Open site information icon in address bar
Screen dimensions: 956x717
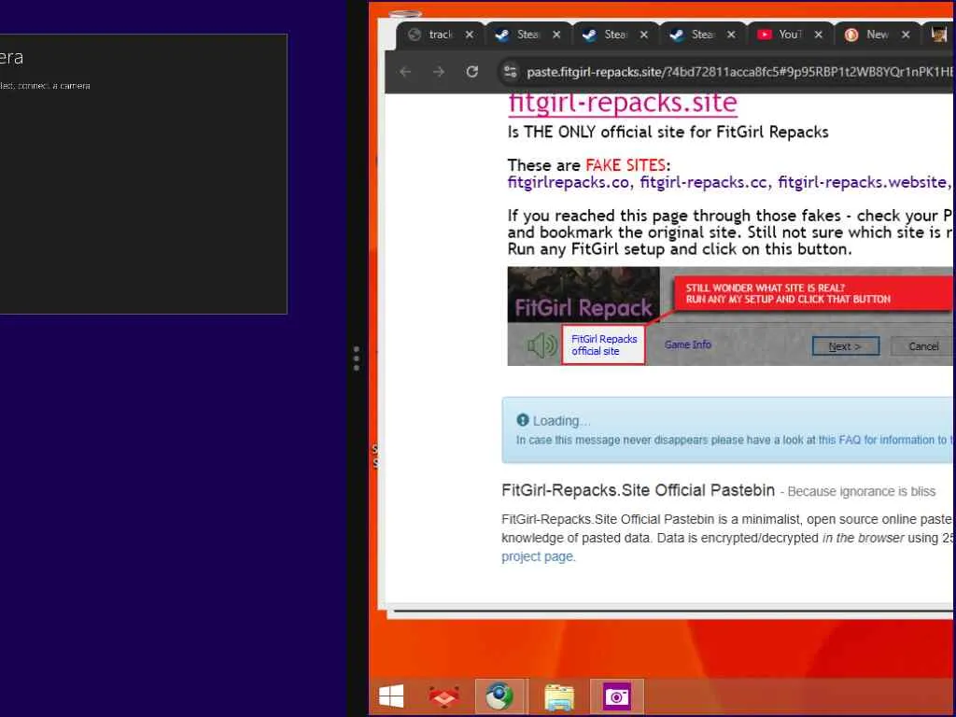click(x=510, y=72)
